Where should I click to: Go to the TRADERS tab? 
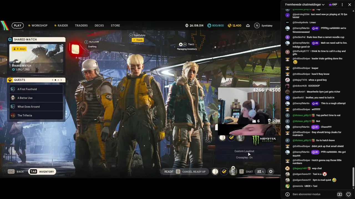pos(81,25)
